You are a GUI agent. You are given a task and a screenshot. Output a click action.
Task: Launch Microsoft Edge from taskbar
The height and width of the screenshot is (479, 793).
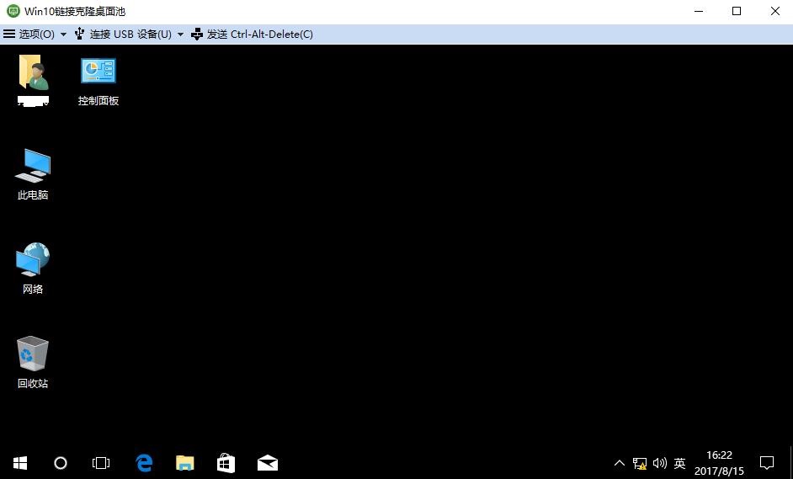144,463
